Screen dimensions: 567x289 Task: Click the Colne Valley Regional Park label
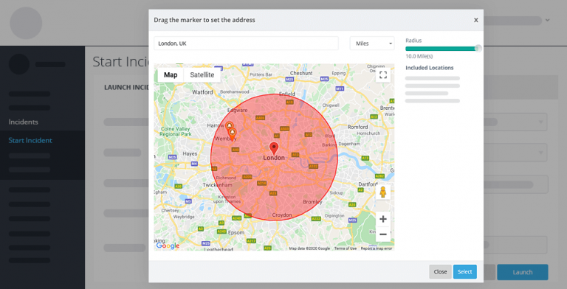176,131
